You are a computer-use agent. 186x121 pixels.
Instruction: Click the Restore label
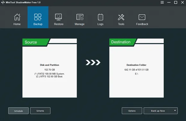point(59,24)
